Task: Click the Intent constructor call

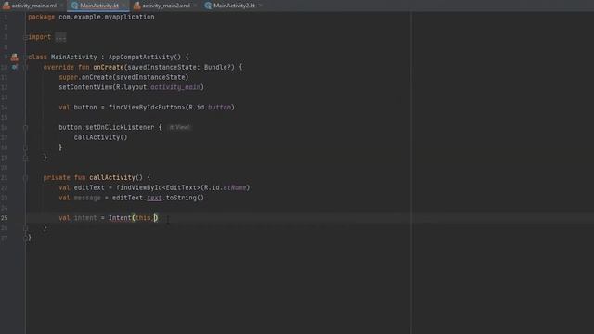Action: 120,218
